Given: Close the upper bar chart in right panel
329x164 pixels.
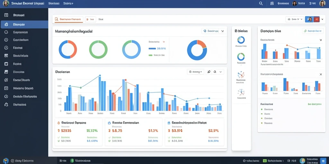Looking at the screenshot, I should point(321,40).
